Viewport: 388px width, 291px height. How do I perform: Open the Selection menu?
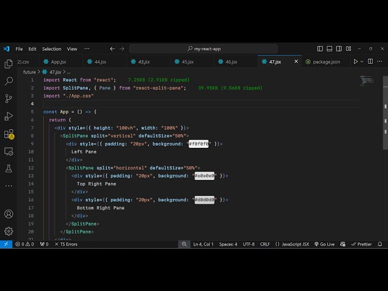[52, 48]
